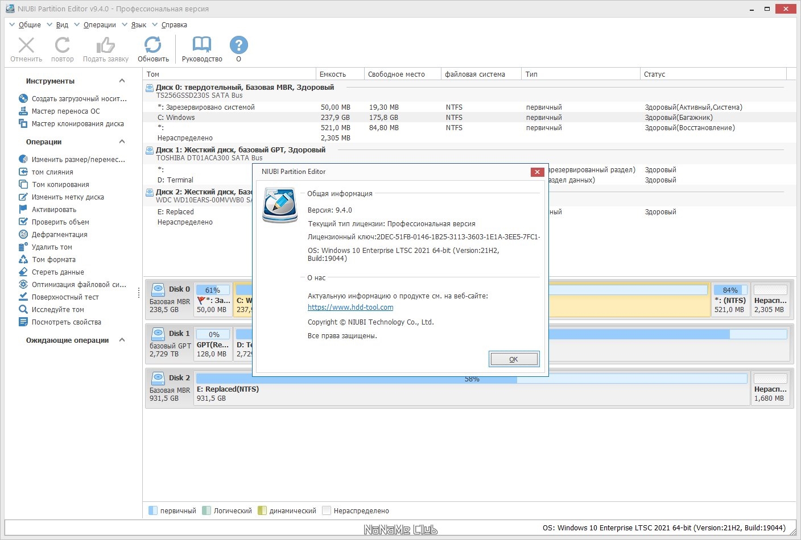Screen dimensions: 801x540
Task: Collapse the Операции section chevron
Action: tap(122, 142)
